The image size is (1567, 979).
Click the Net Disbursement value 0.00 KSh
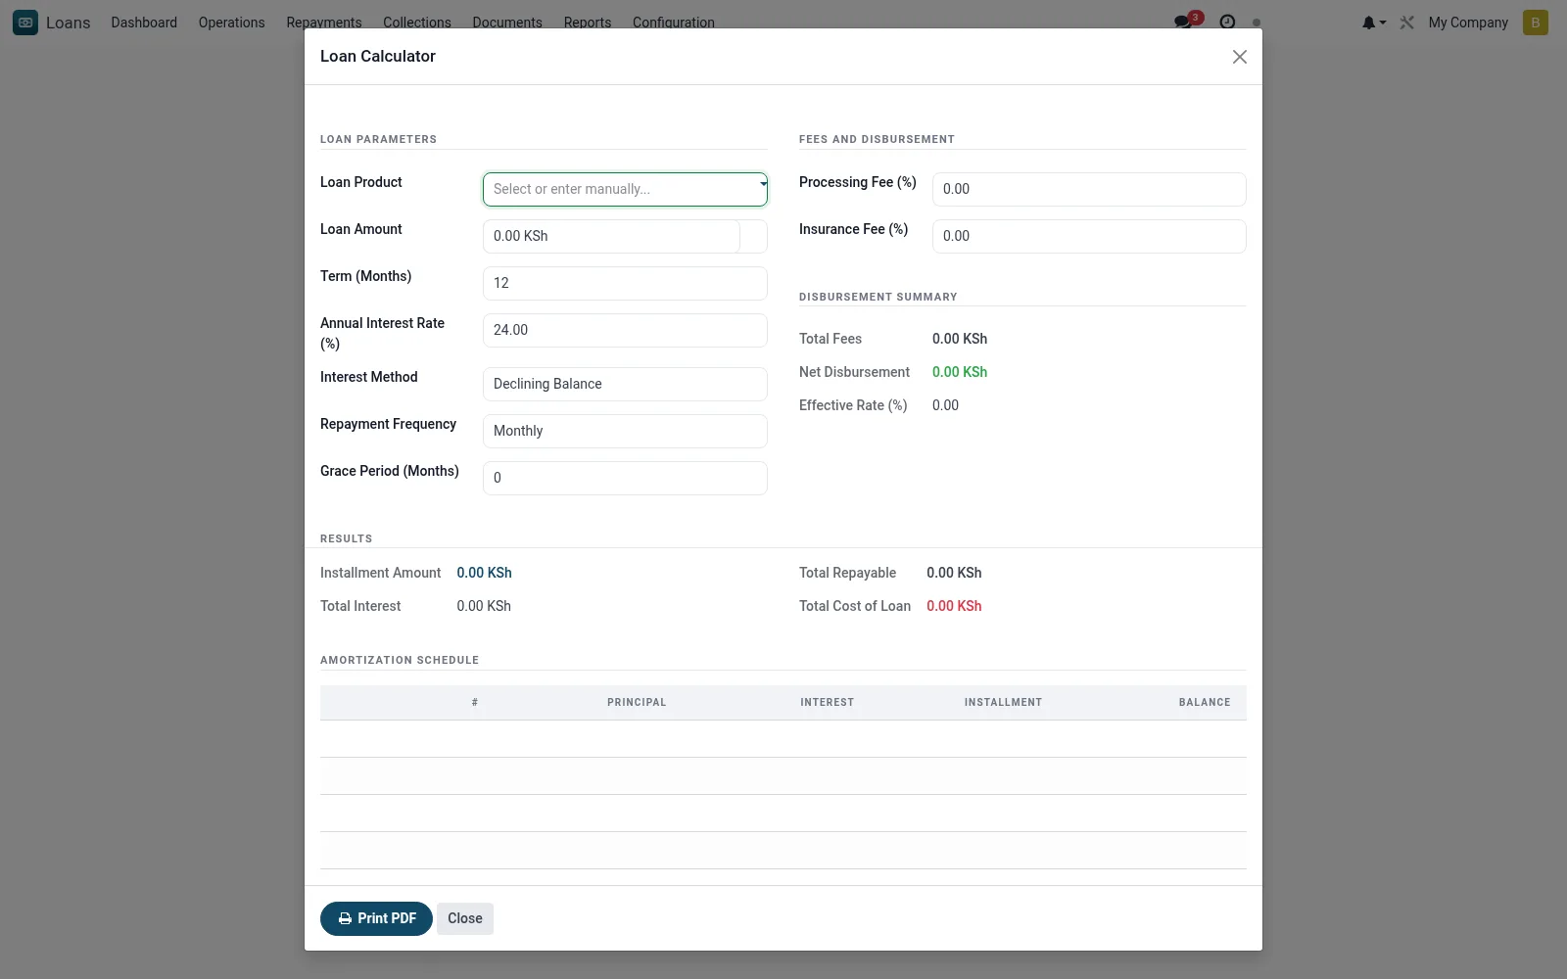coord(960,372)
